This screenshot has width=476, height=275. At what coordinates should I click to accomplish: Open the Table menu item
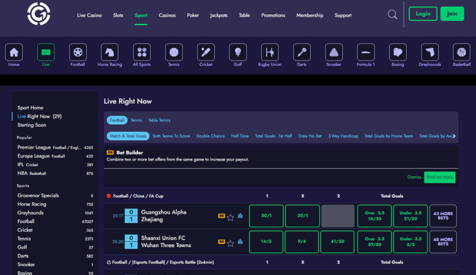tap(245, 15)
